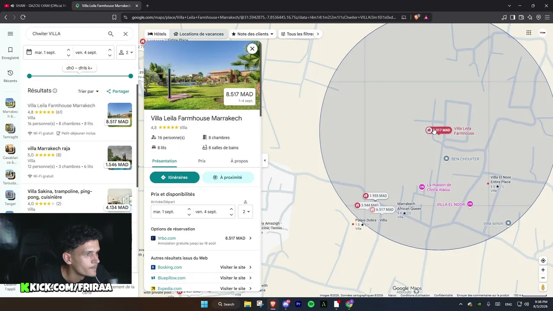
Task: Open Villa Leila Farmhouse Marrakech result
Action: (61, 105)
